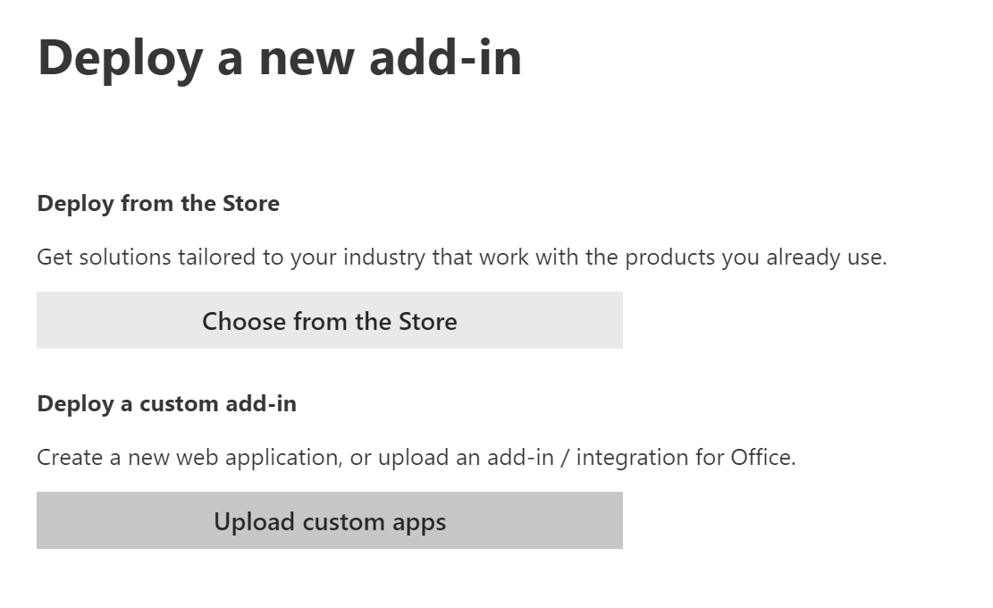Select the Deploy from the Store subheading
The height and width of the screenshot is (608, 993).
[158, 204]
